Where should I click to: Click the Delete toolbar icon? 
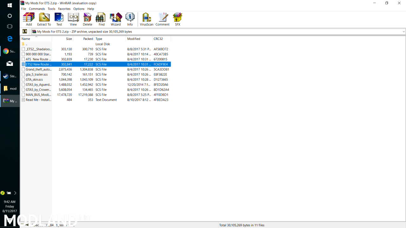[88, 19]
